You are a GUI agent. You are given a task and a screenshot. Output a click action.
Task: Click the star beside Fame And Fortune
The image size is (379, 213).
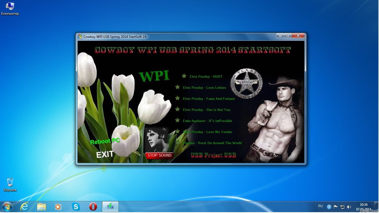[177, 98]
